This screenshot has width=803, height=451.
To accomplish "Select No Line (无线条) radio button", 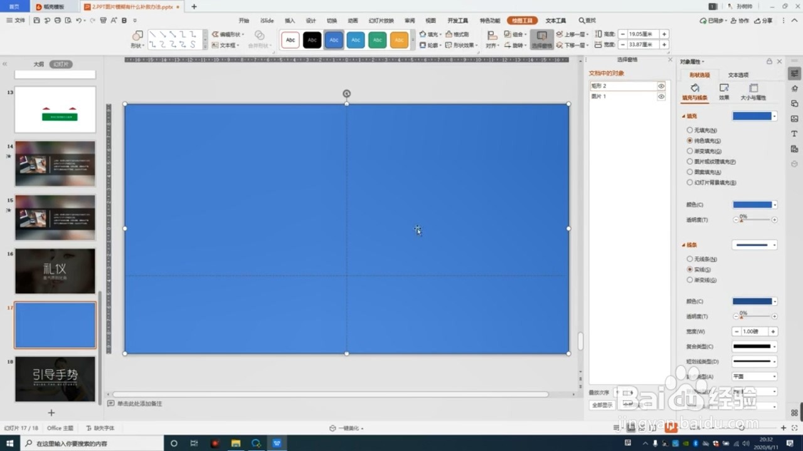I will click(690, 259).
